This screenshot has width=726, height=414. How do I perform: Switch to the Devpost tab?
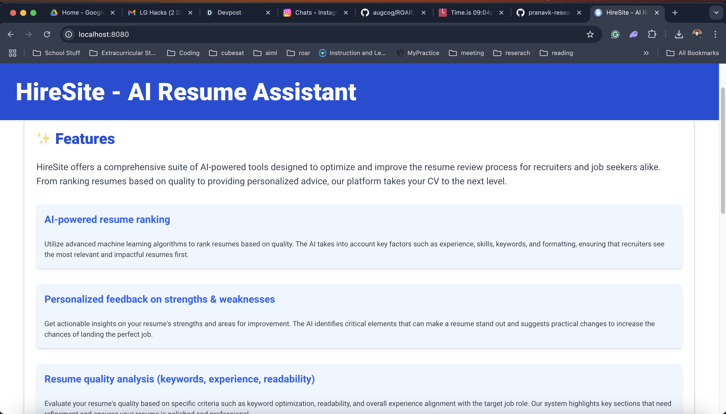coord(229,13)
